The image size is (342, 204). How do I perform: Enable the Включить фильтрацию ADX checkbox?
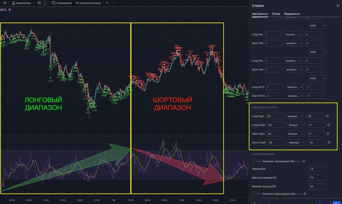pyautogui.click(x=254, y=194)
